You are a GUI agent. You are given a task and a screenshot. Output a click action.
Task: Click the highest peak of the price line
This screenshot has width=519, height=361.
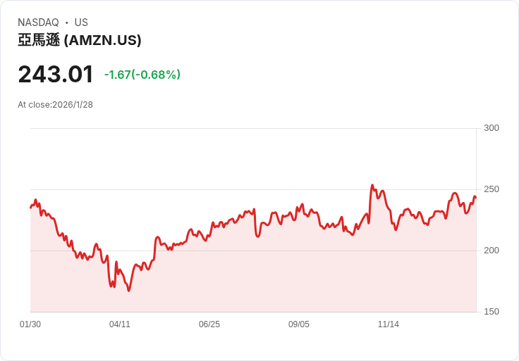[372, 186]
